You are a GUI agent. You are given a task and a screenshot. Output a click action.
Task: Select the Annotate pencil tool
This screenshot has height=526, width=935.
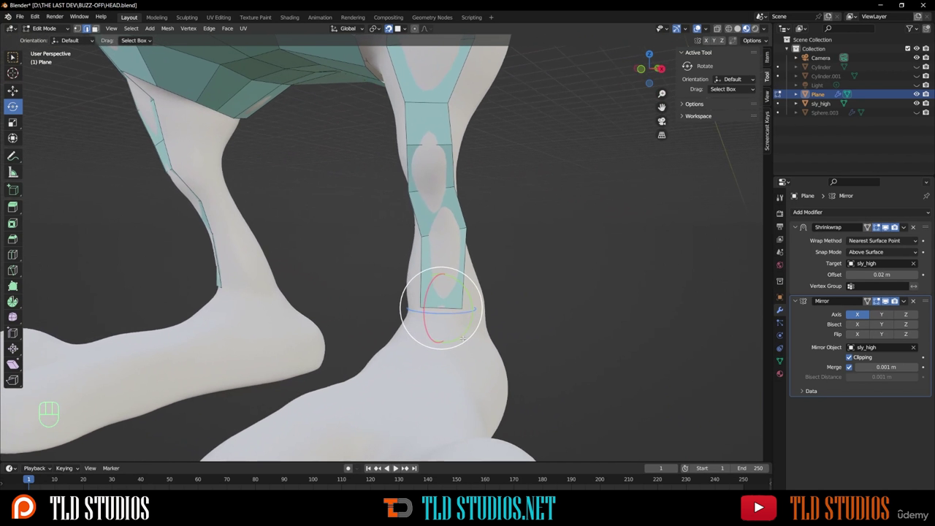click(x=12, y=156)
